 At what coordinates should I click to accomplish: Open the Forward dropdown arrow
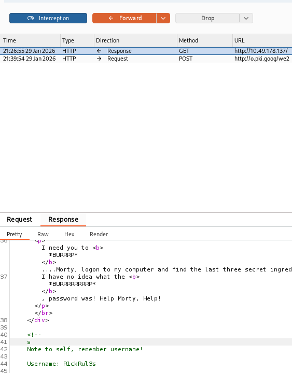(163, 18)
